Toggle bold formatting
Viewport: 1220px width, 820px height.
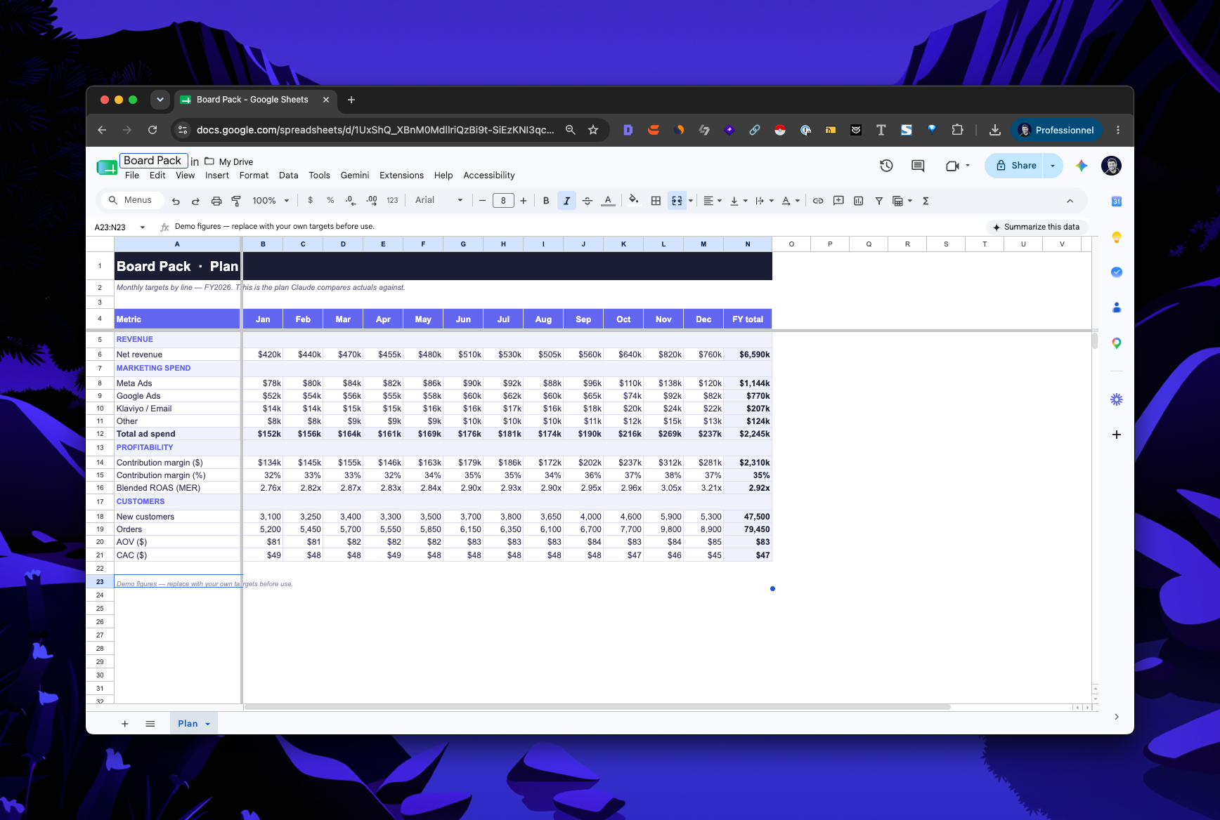tap(546, 201)
